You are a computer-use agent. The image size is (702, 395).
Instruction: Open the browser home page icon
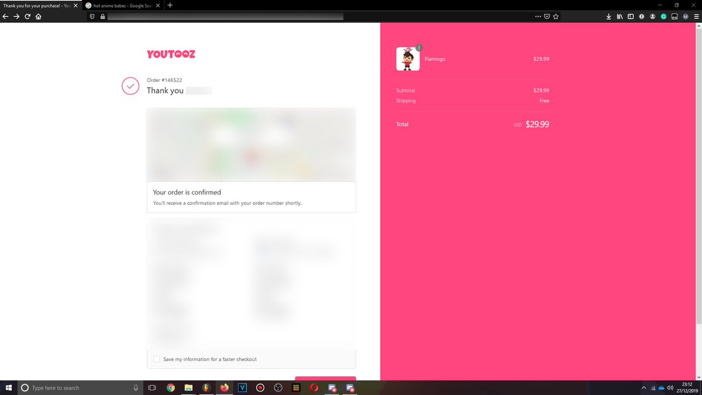(38, 16)
